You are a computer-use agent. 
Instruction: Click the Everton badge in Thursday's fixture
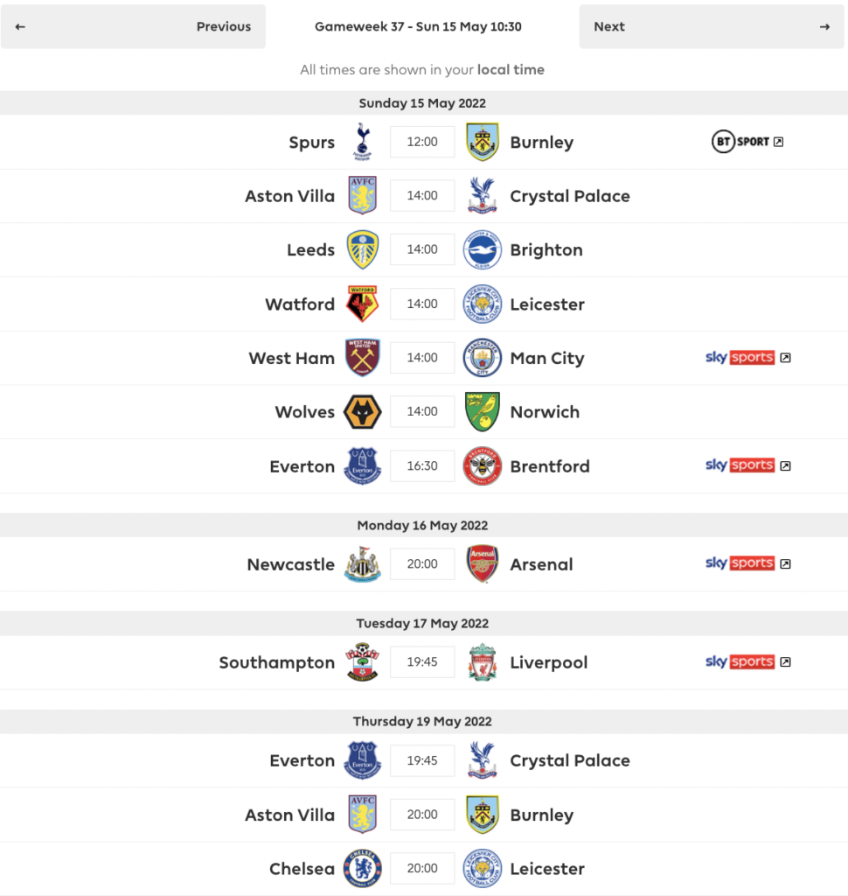pyautogui.click(x=362, y=760)
